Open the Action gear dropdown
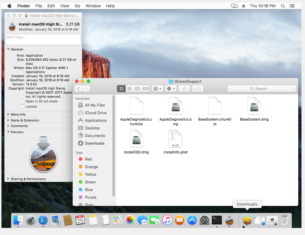Screen dimensions: 305x235 (171, 89)
